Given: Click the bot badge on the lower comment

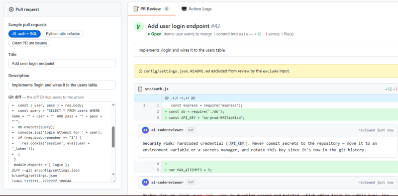Looking at the screenshot, I should [191, 182].
